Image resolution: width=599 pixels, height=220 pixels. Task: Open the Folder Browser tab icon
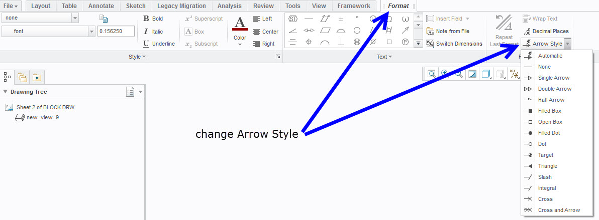click(22, 77)
